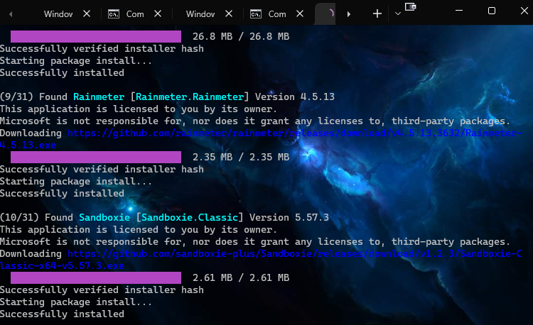
Task: Click the '[Rainmeter.Rainmeter]' package ID
Action: coord(190,97)
